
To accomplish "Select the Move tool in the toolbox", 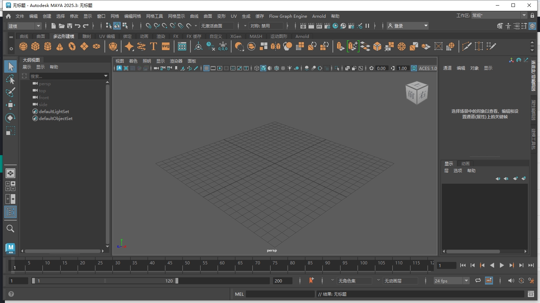I will tap(10, 105).
